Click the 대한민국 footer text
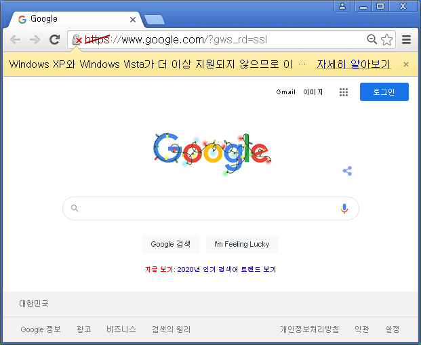 click(34, 304)
